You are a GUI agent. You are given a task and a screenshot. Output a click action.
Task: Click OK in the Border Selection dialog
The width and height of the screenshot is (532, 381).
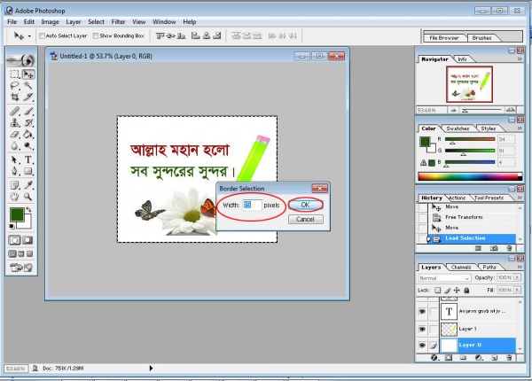[304, 205]
